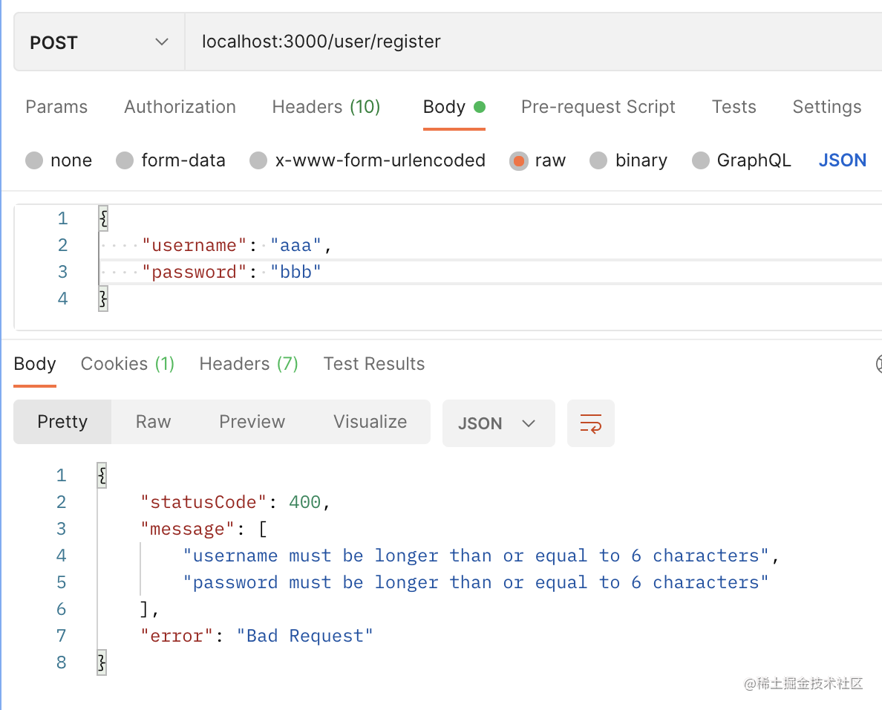882x710 pixels.
Task: Select the form-data radio option
Action: click(x=125, y=160)
